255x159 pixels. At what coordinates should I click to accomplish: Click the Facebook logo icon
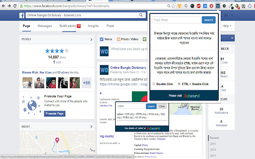pyautogui.click(x=22, y=16)
